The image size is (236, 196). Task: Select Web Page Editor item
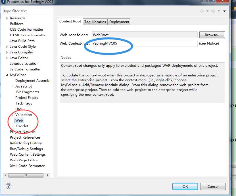pos(24,160)
